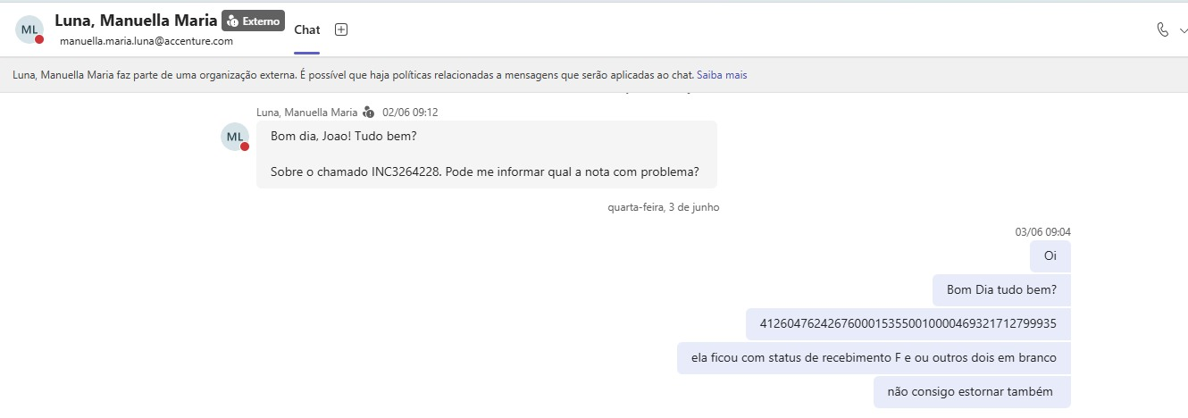
Task: Open the ML profile avatar in header
Action: point(29,29)
